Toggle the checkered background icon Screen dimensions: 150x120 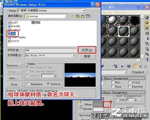[x=147, y=28]
